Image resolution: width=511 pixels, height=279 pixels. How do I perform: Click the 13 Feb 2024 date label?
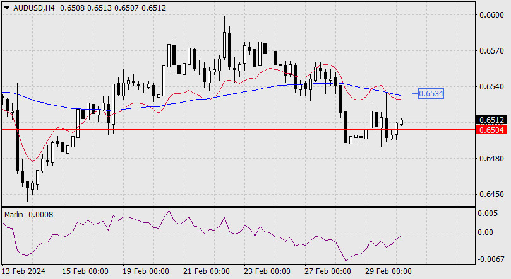click(x=23, y=271)
